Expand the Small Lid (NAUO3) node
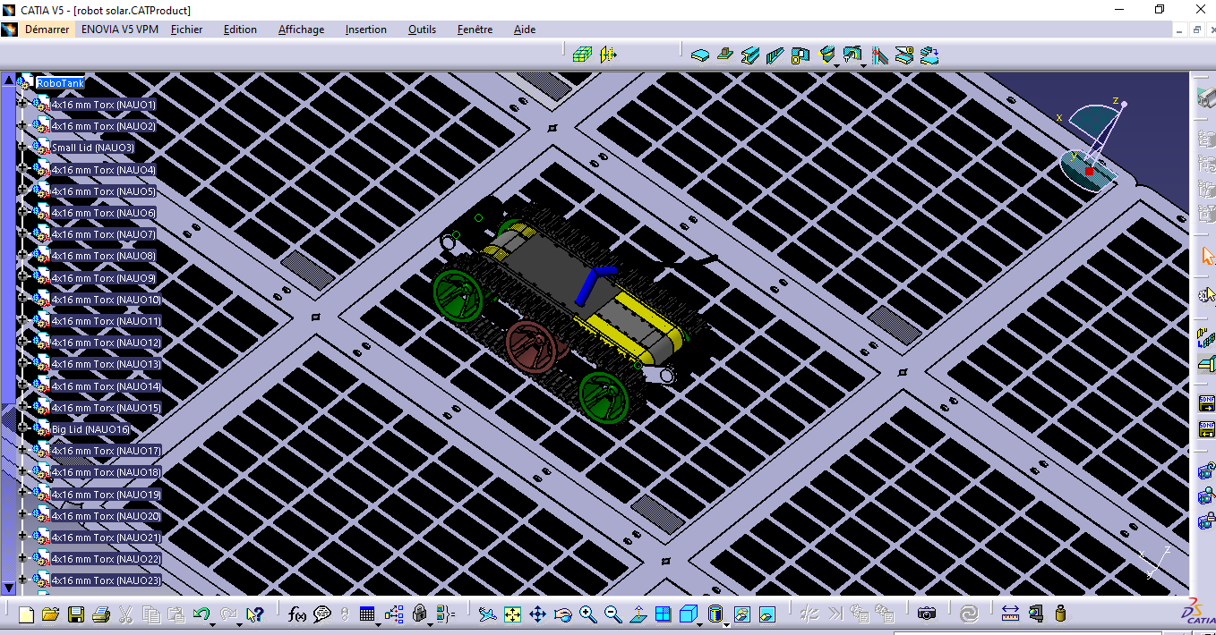1216x635 pixels. click(23, 147)
